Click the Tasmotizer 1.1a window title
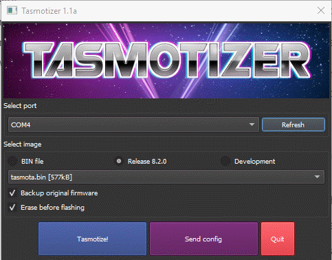The image size is (332, 260). pos(49,11)
